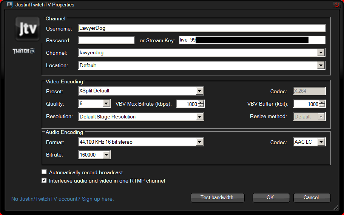Toggle Interleave audio and video checkbox
Image resolution: width=344 pixels, height=215 pixels.
44,181
